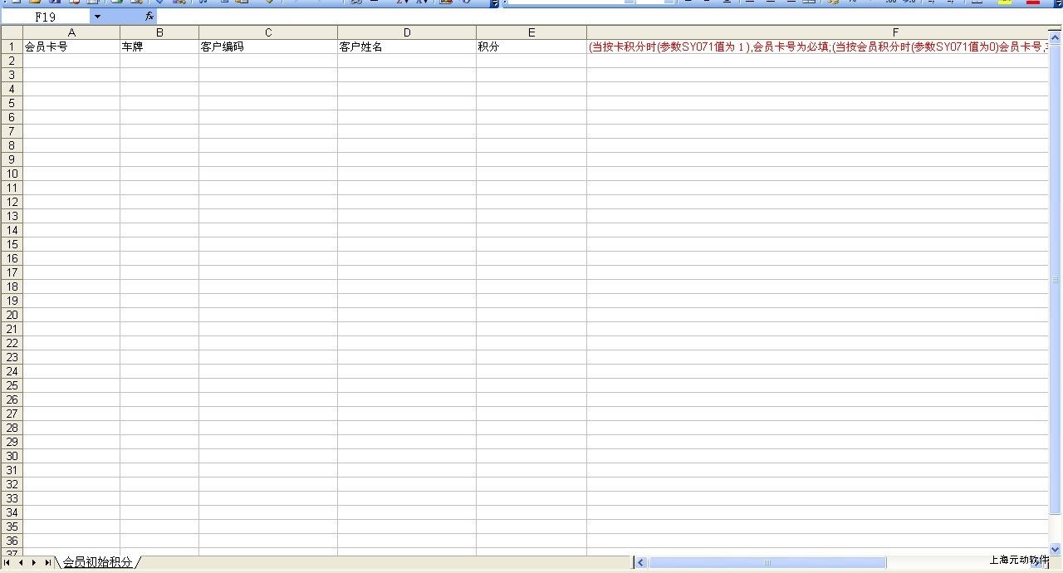Click the Name Box showing F19

click(x=46, y=17)
